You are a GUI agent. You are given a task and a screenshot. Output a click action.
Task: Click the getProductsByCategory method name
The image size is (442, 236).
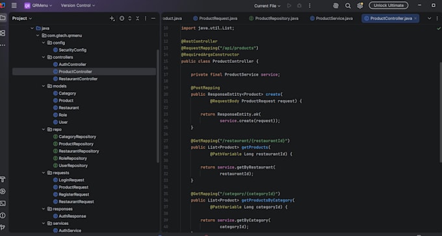[x=266, y=200]
